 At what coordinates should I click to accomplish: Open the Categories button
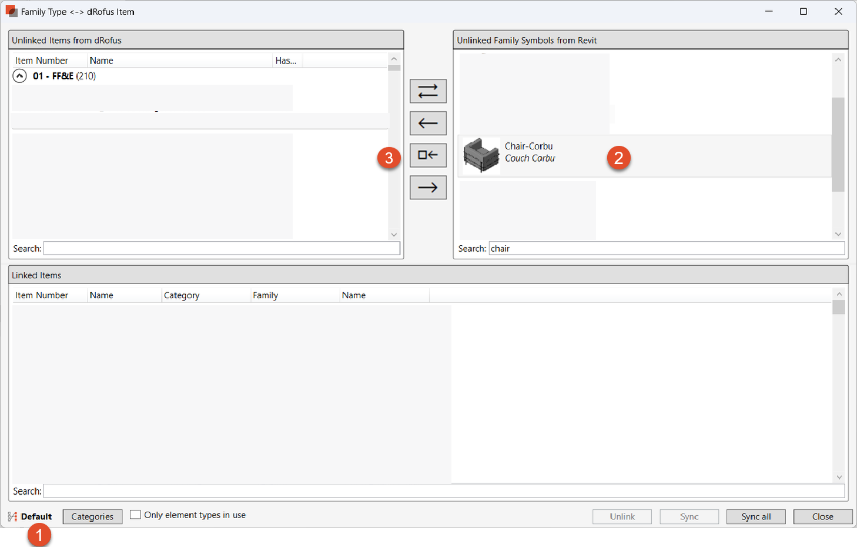92,516
